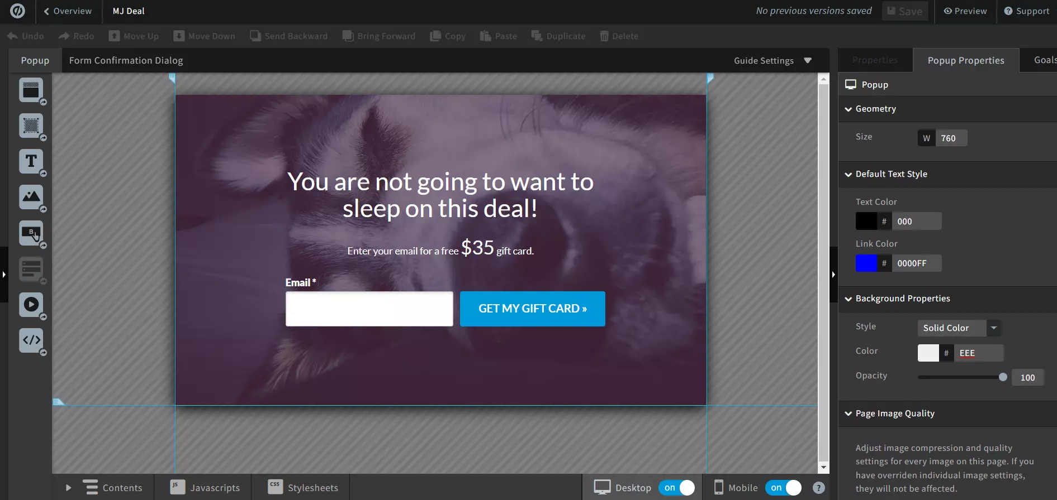
Task: Click the Preview button
Action: click(965, 11)
